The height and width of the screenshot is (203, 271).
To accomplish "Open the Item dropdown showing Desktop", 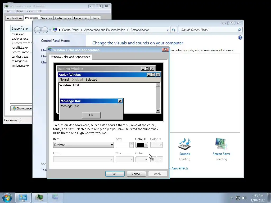I will (83, 145).
